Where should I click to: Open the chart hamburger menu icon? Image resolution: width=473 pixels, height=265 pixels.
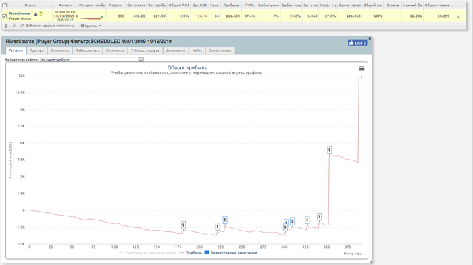pyautogui.click(x=362, y=68)
